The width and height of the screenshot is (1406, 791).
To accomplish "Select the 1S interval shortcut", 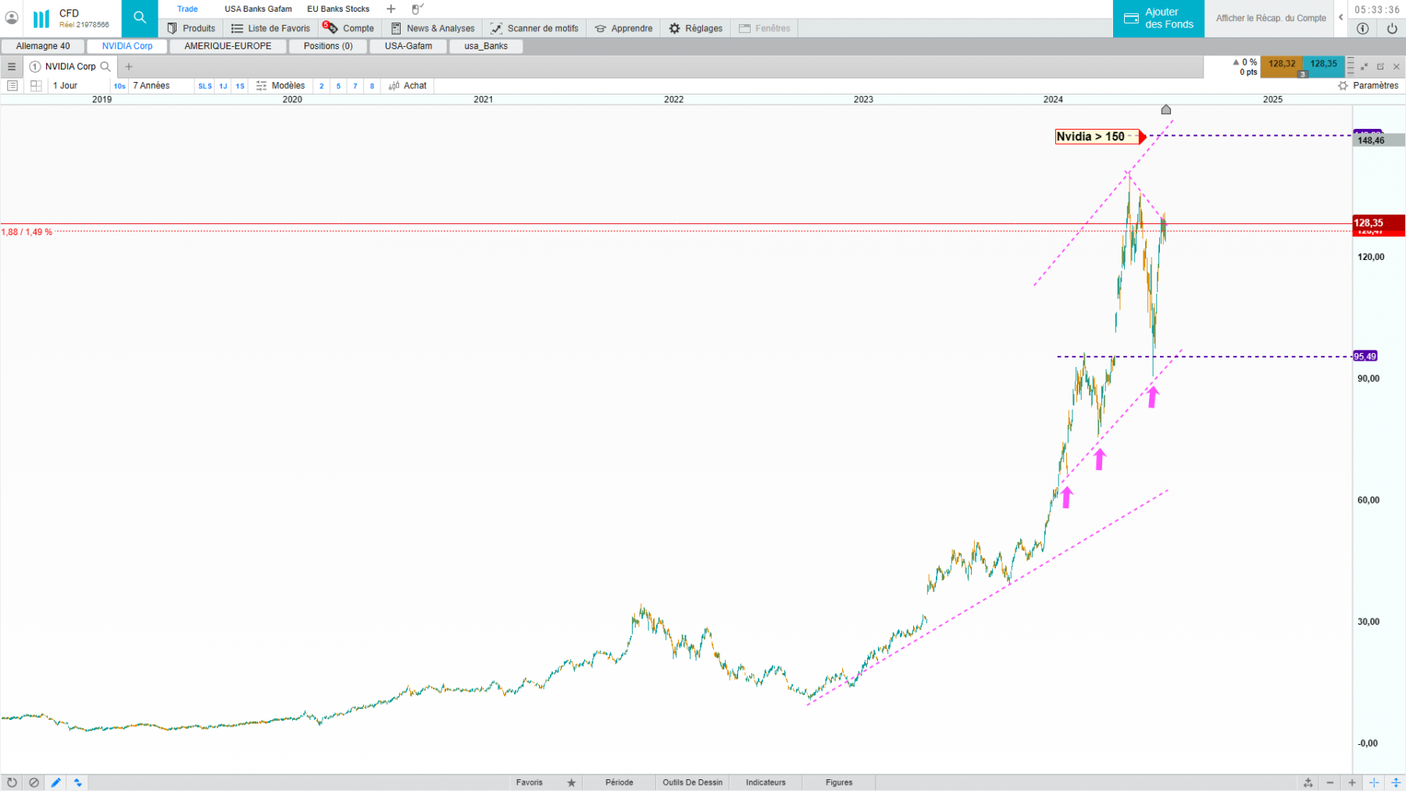I will click(x=240, y=86).
